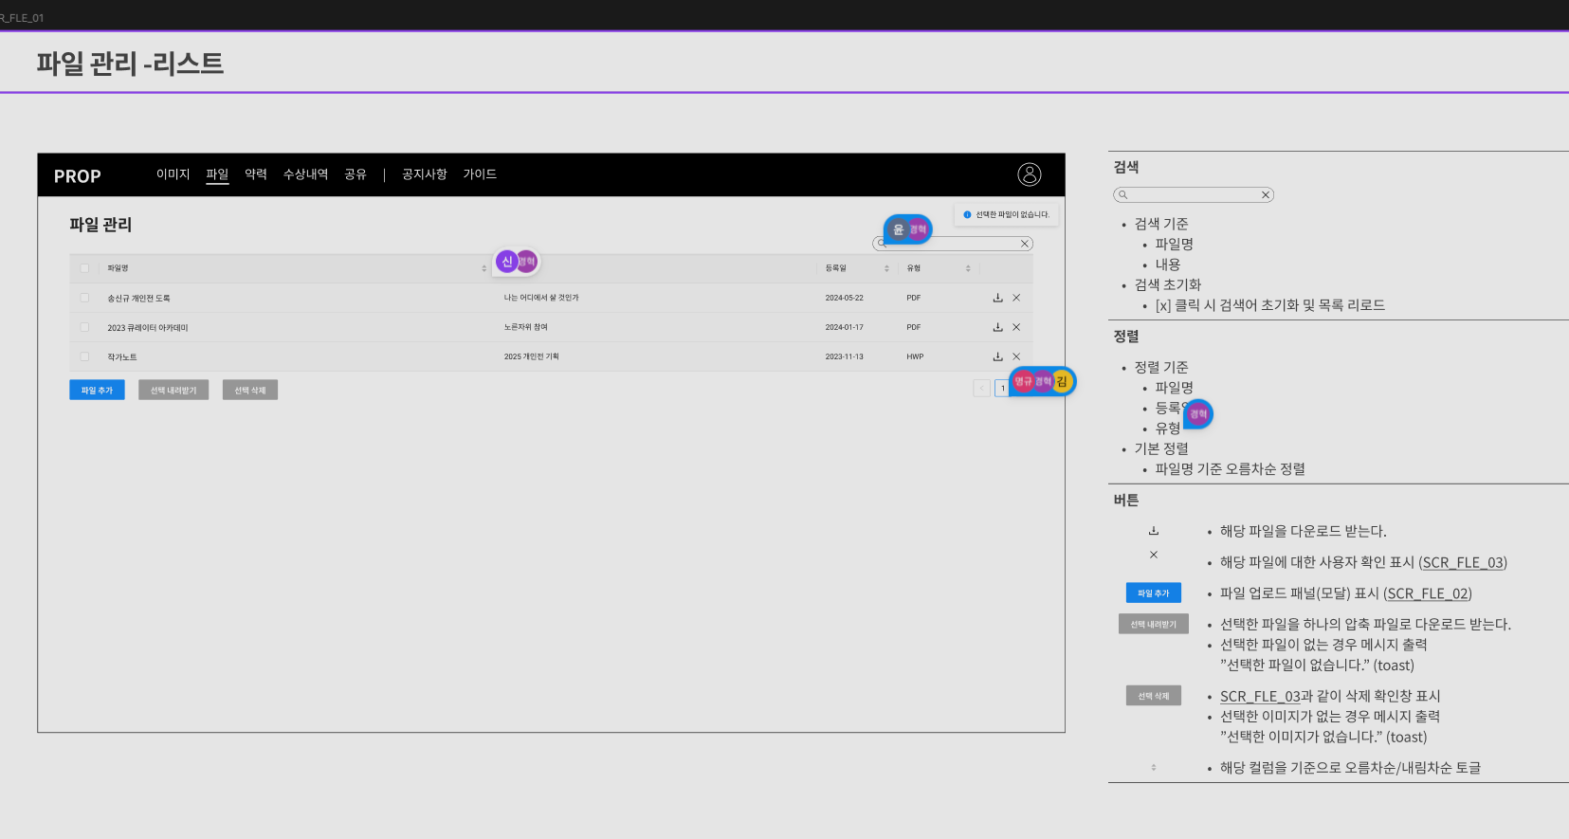Click the 나는 어디에서 살 것인가 cell
The image size is (1569, 839).
[x=541, y=298]
